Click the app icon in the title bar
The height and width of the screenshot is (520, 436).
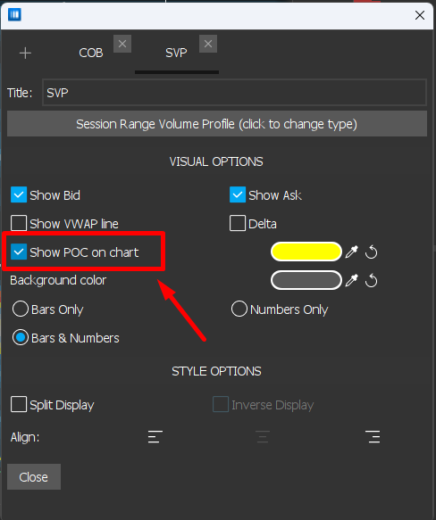pyautogui.click(x=14, y=15)
